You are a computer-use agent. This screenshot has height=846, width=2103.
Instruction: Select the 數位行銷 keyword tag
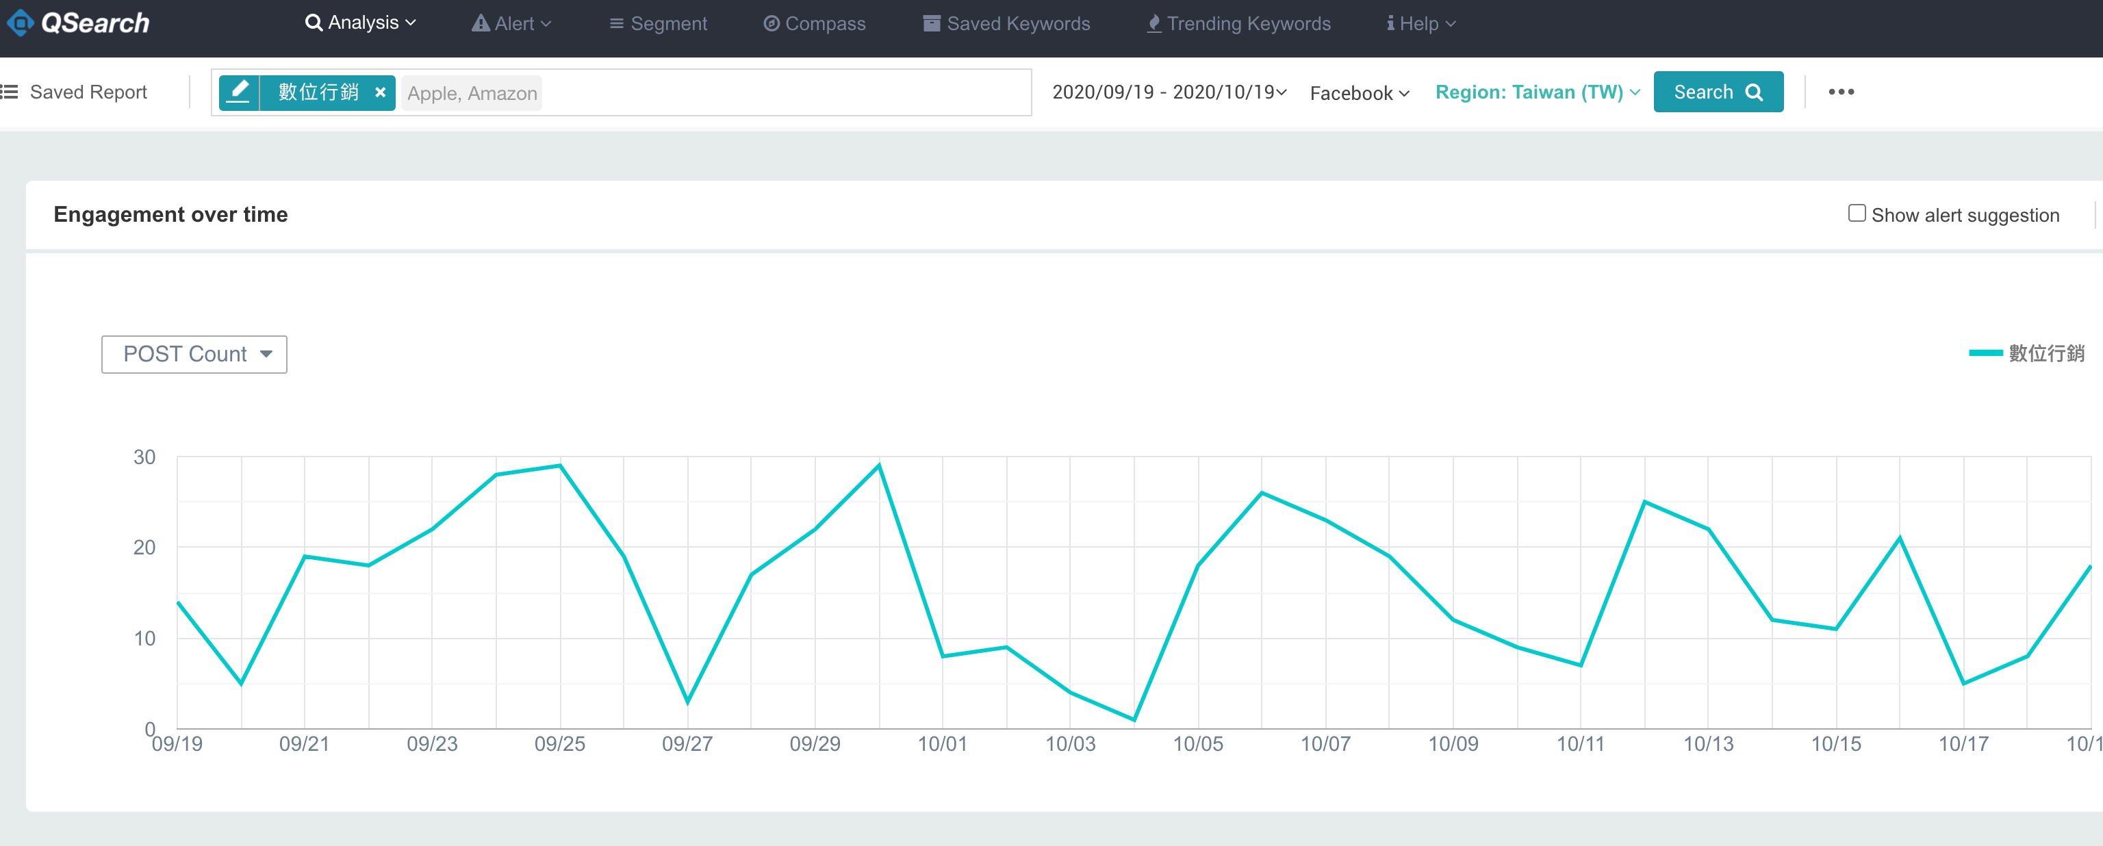tap(318, 92)
